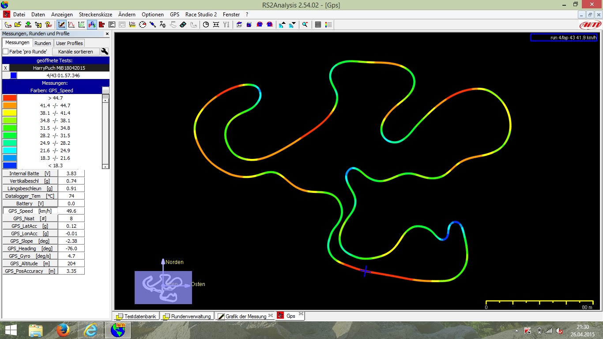Open the Testdatenbank bottom tab
Screen dimensions: 603x339
coord(136,316)
